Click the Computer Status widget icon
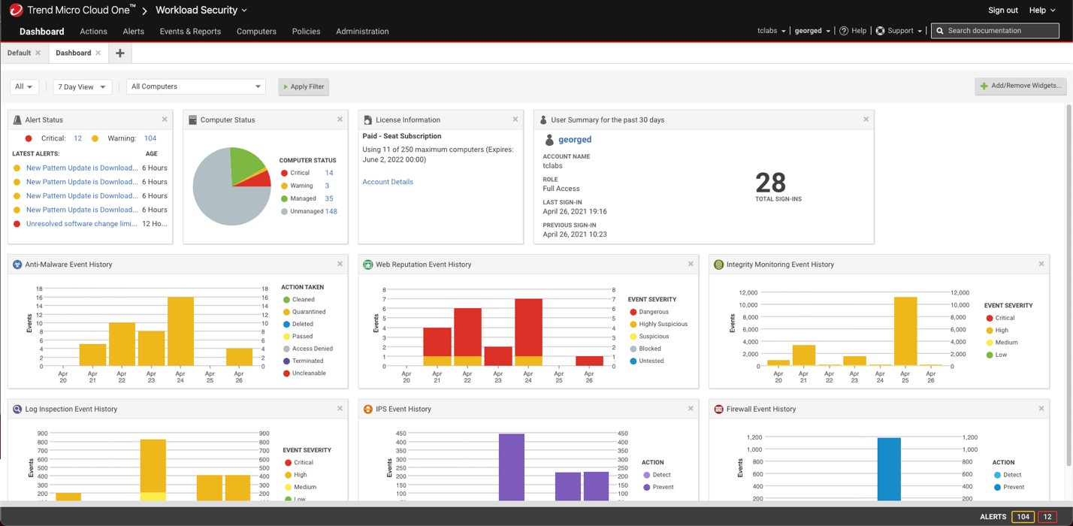Screen dimensions: 1073x526 [192, 119]
